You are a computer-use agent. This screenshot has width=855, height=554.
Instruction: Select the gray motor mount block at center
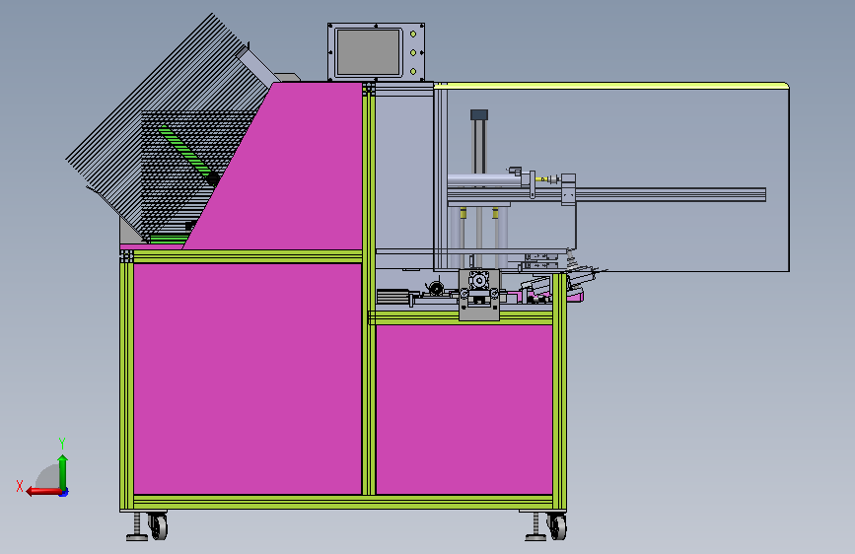click(479, 295)
